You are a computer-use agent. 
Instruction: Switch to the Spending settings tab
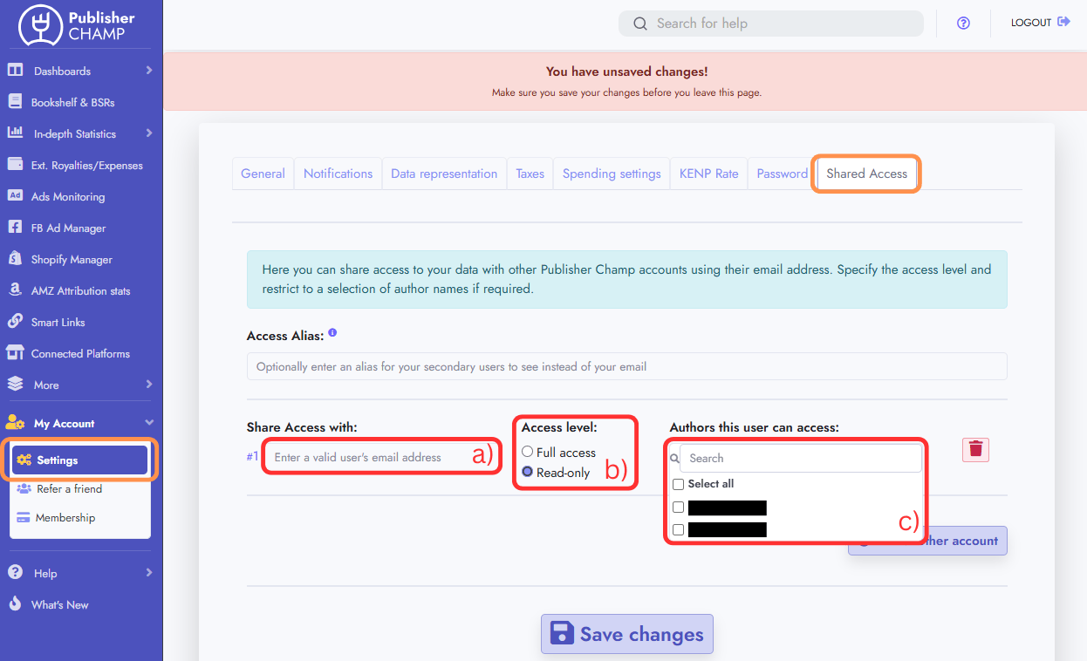click(x=612, y=174)
